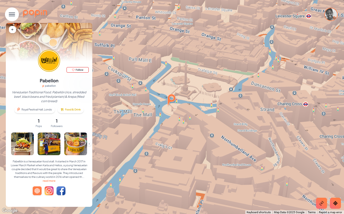
Task: Open the Royal Festival Hall location chip
Action: point(35,110)
